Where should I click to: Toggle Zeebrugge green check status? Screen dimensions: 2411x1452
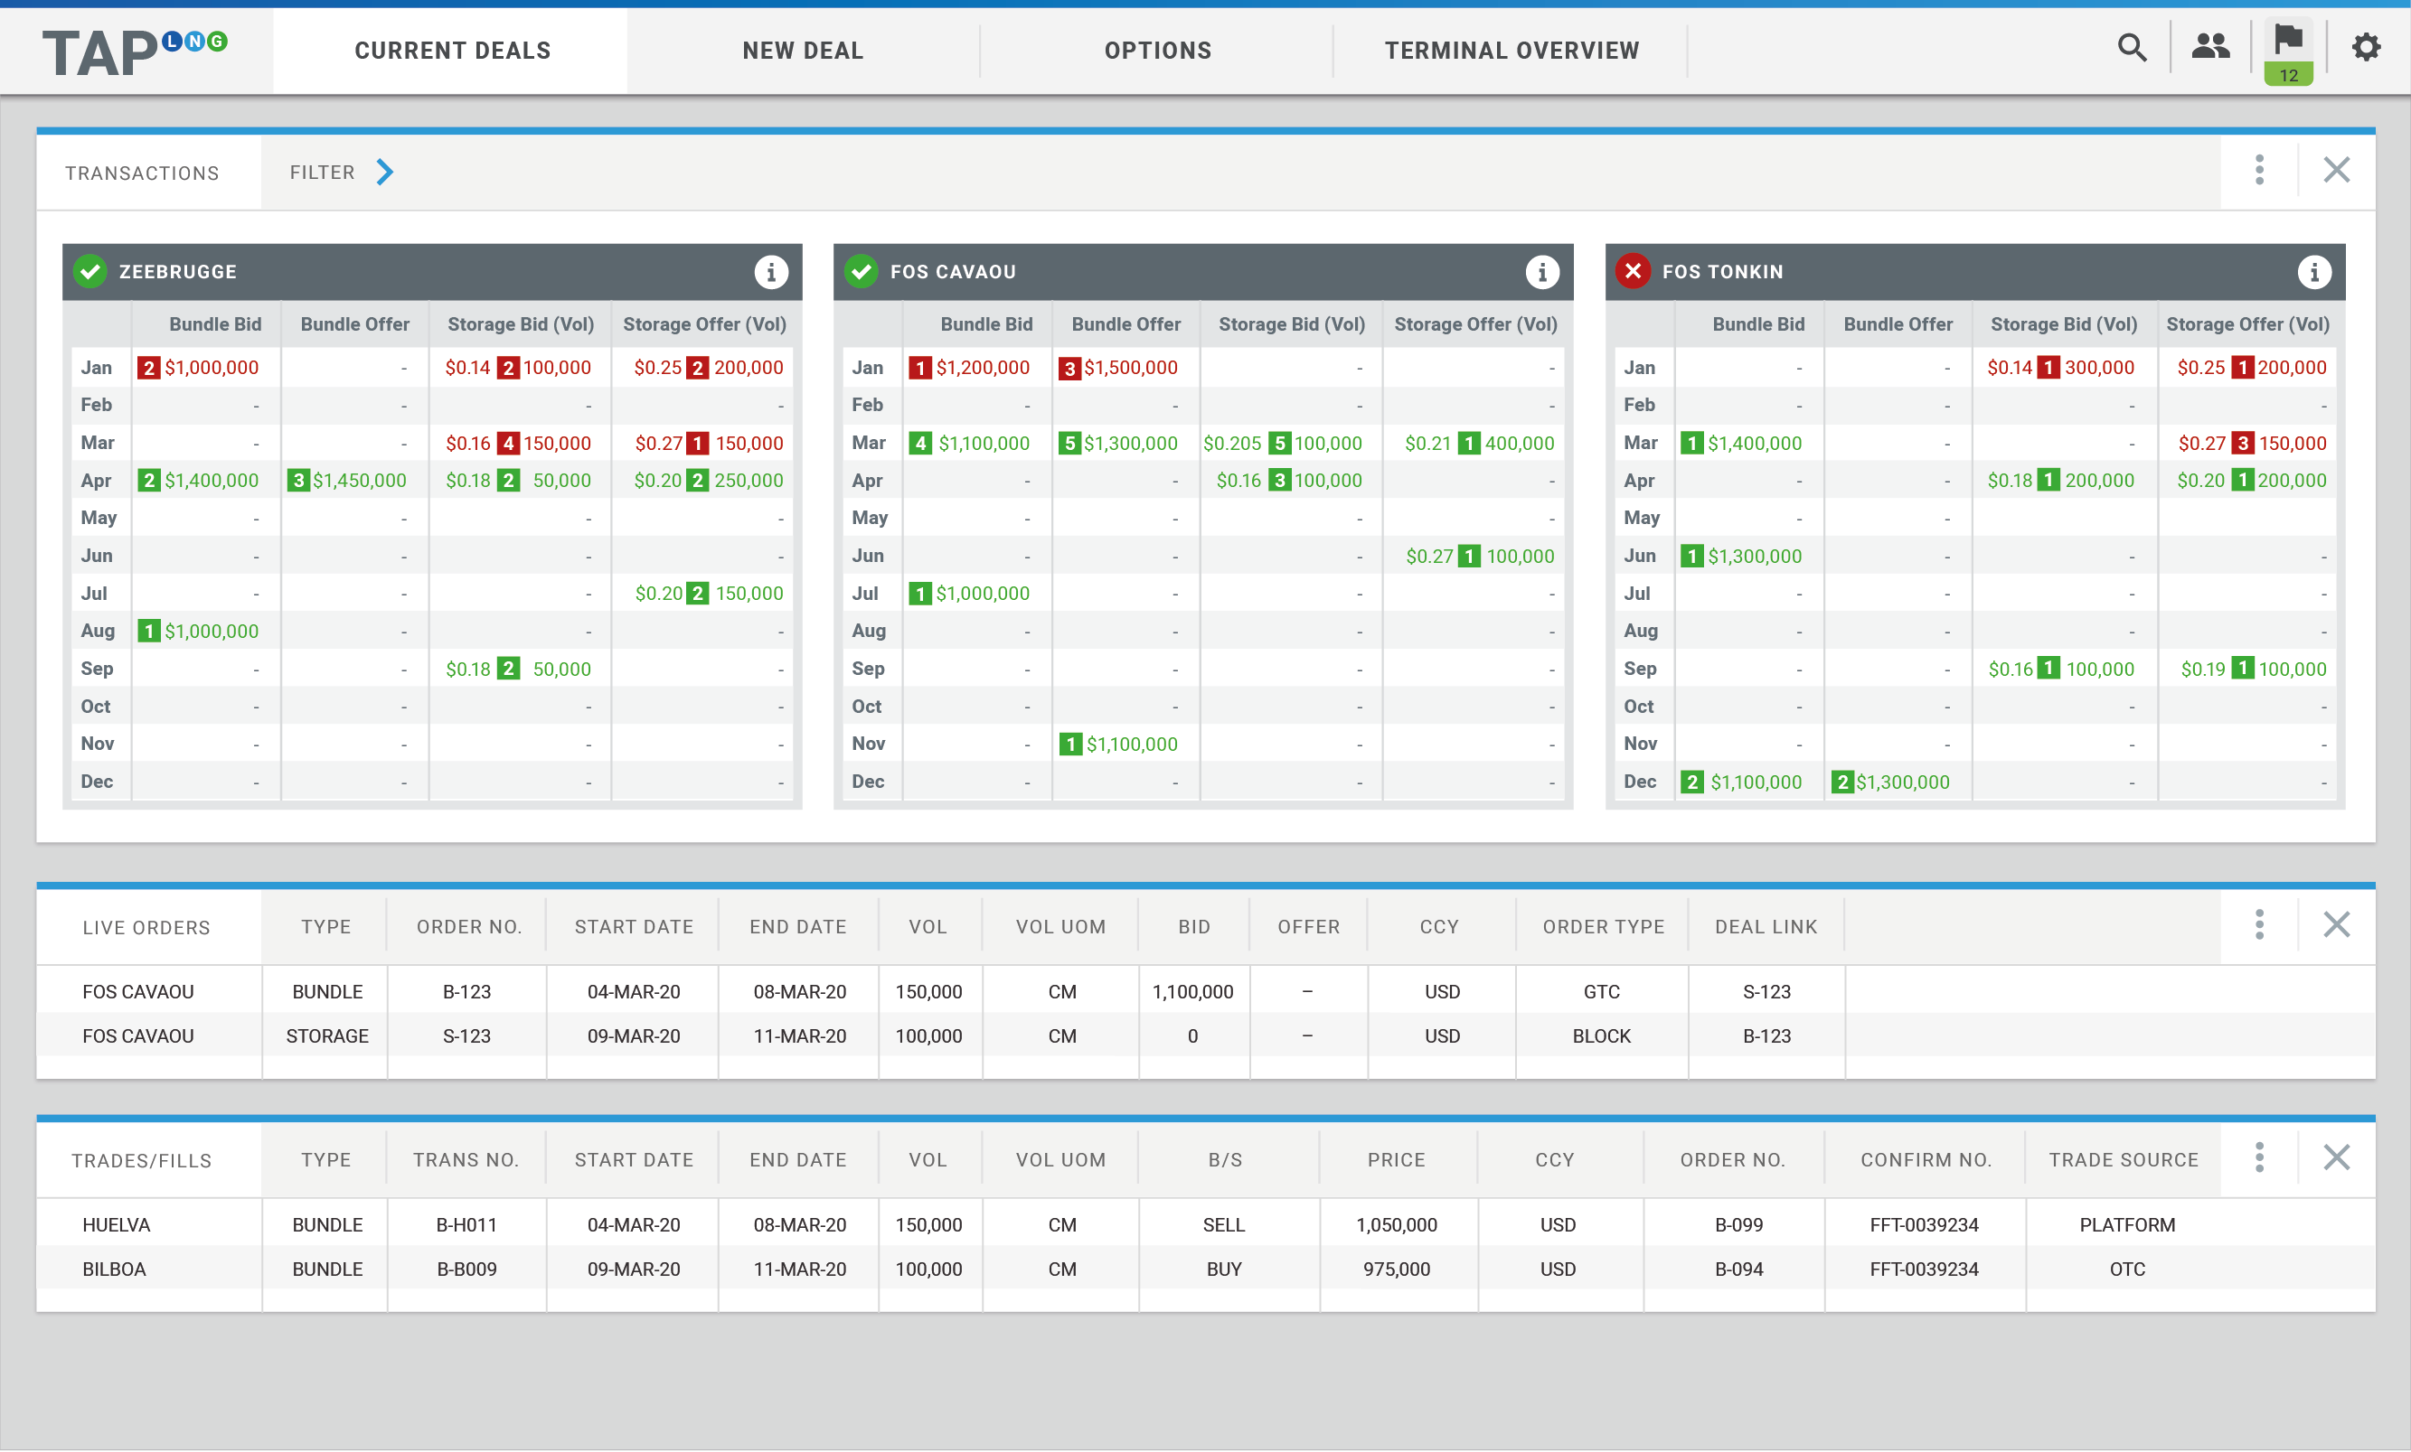pyautogui.click(x=90, y=271)
